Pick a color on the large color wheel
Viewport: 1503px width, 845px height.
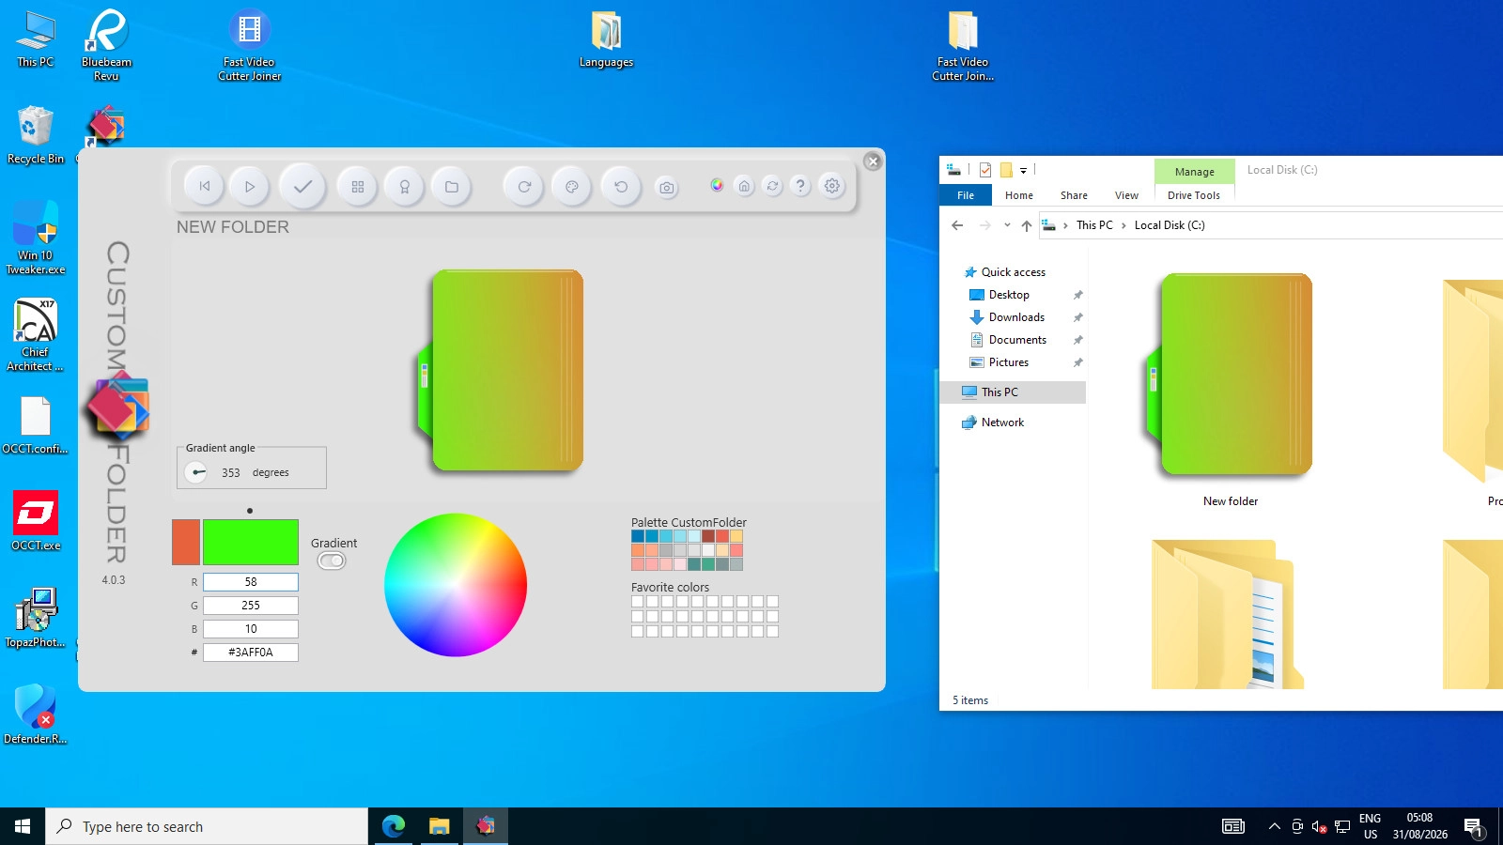[456, 585]
